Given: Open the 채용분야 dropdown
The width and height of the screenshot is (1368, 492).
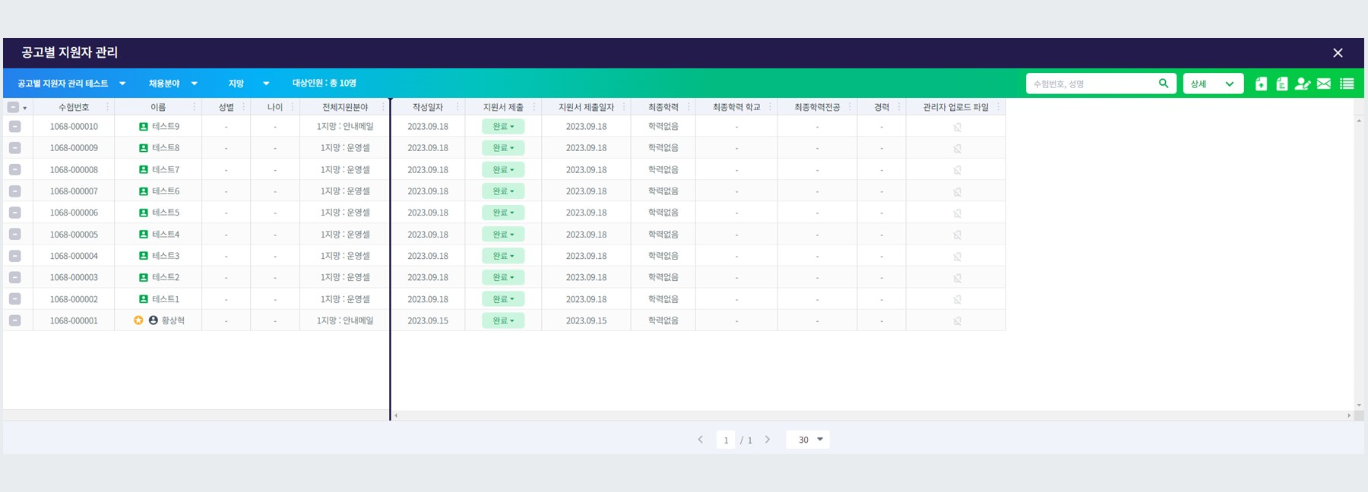Looking at the screenshot, I should point(173,84).
